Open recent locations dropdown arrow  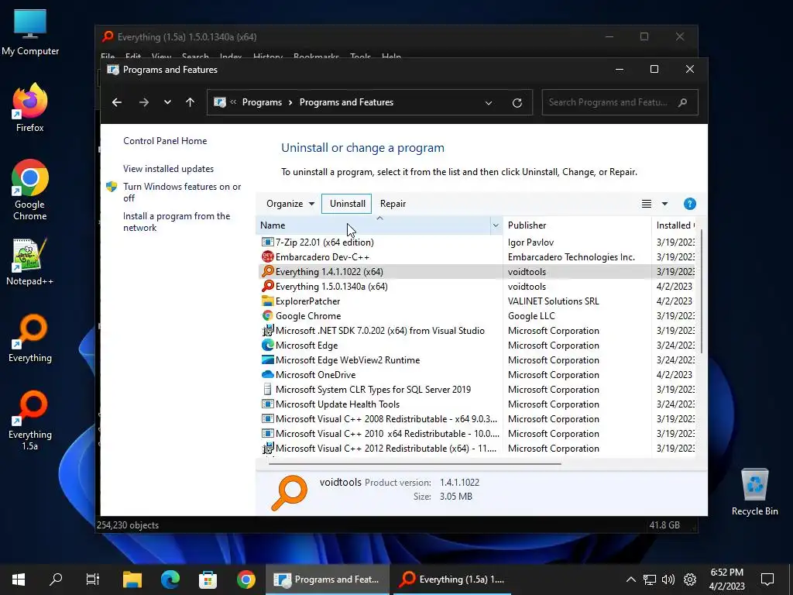167,102
